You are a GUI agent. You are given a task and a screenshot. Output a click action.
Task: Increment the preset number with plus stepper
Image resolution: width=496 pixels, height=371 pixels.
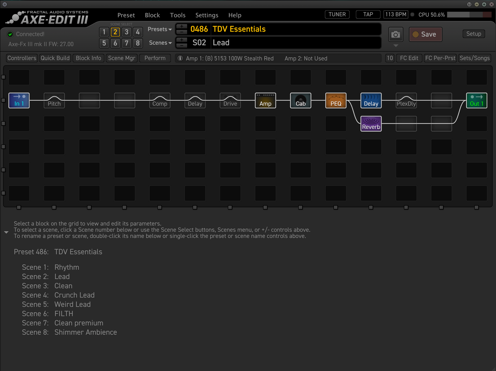point(182,27)
